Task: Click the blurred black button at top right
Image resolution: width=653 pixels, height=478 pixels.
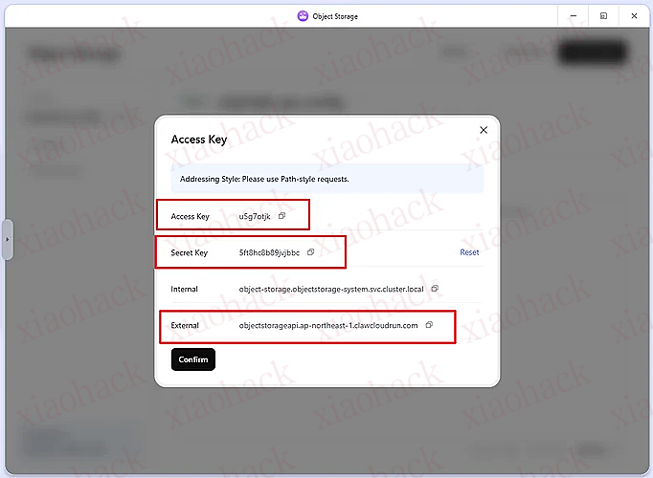Action: pos(585,54)
